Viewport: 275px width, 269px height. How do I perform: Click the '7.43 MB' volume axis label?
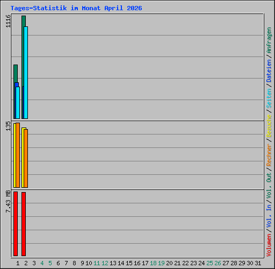tap(8, 202)
